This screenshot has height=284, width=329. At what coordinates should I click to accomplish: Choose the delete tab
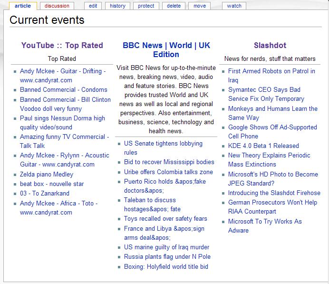(x=174, y=6)
